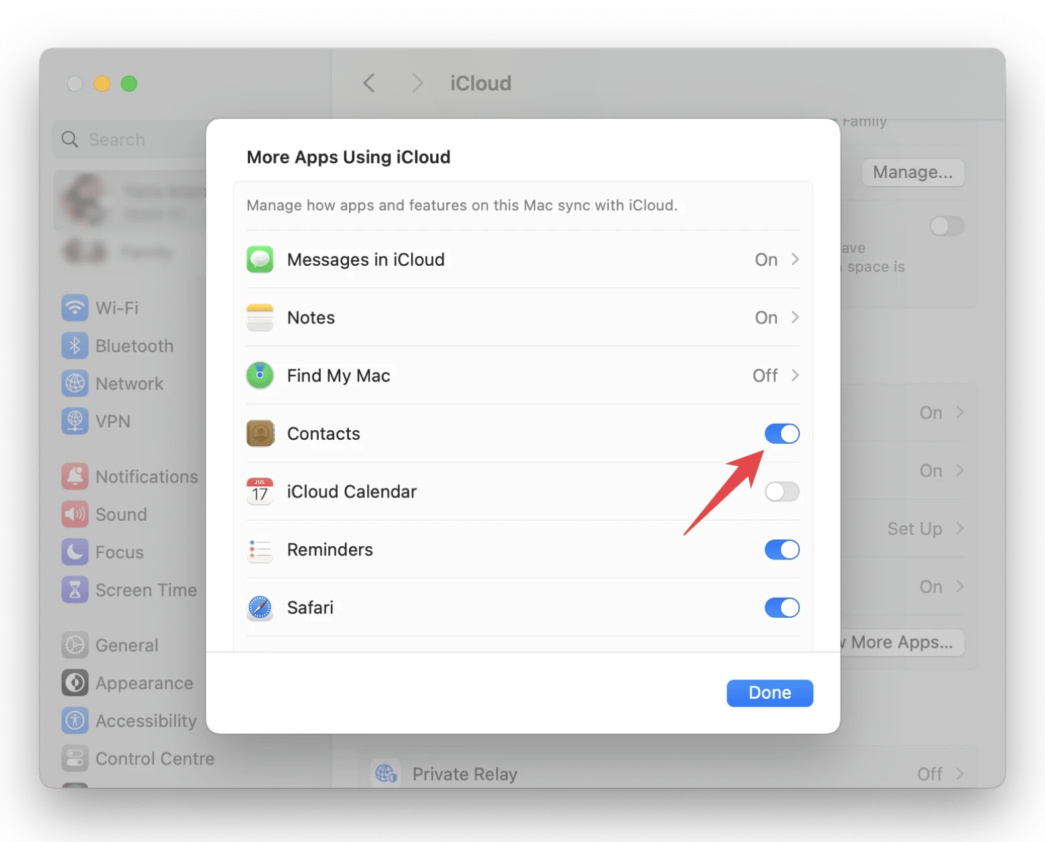Screen dimensions: 1045x842
Task: Toggle the switch below the Manage button
Action: [947, 226]
